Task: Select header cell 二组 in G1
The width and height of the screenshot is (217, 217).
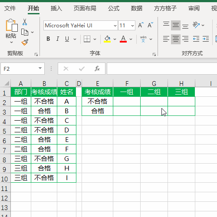Action: (154, 92)
